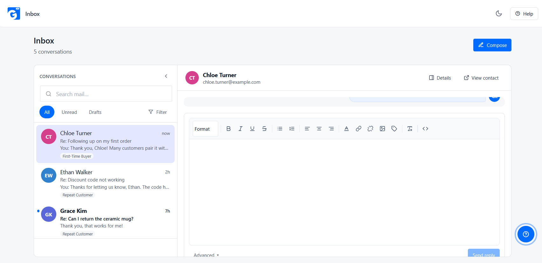
Task: Toggle the Details panel
Action: pos(440,78)
